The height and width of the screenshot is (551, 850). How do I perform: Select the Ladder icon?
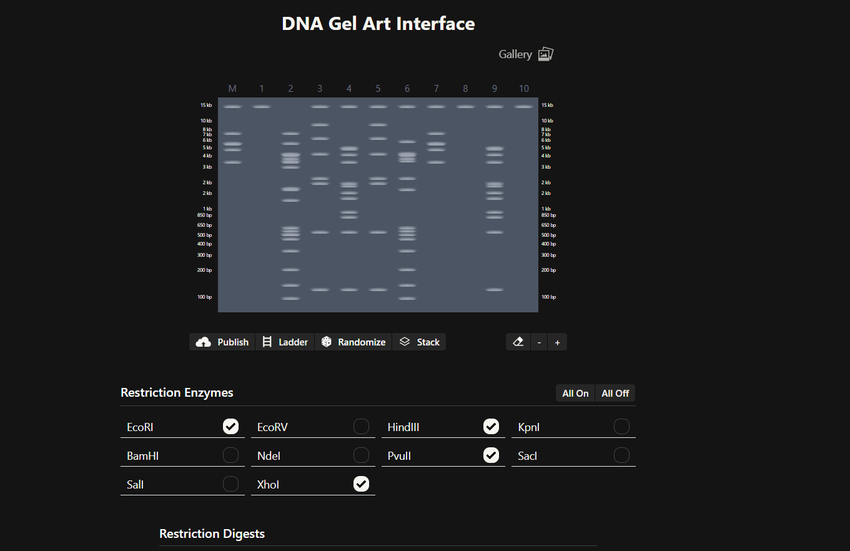click(267, 342)
